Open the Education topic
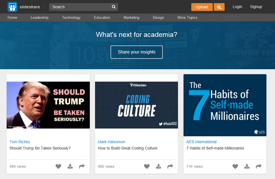275x179 pixels. click(102, 17)
